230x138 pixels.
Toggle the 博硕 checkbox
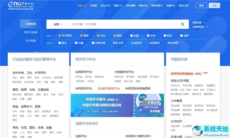pyautogui.click(x=82, y=36)
